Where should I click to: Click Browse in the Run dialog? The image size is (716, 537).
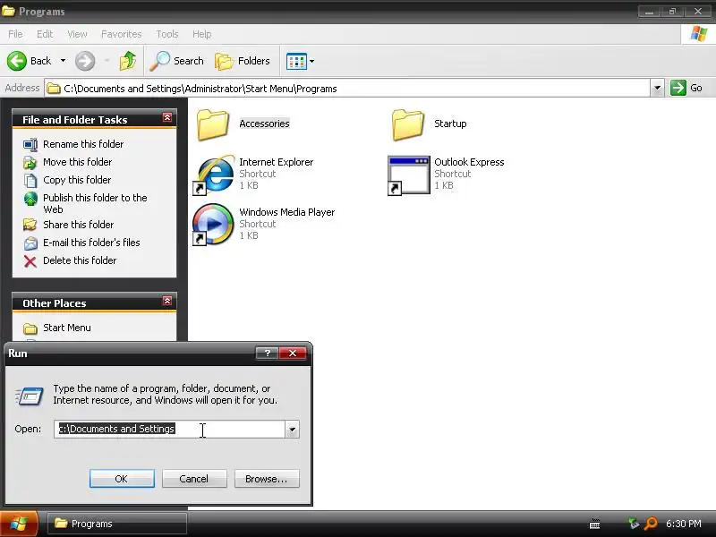pyautogui.click(x=267, y=479)
